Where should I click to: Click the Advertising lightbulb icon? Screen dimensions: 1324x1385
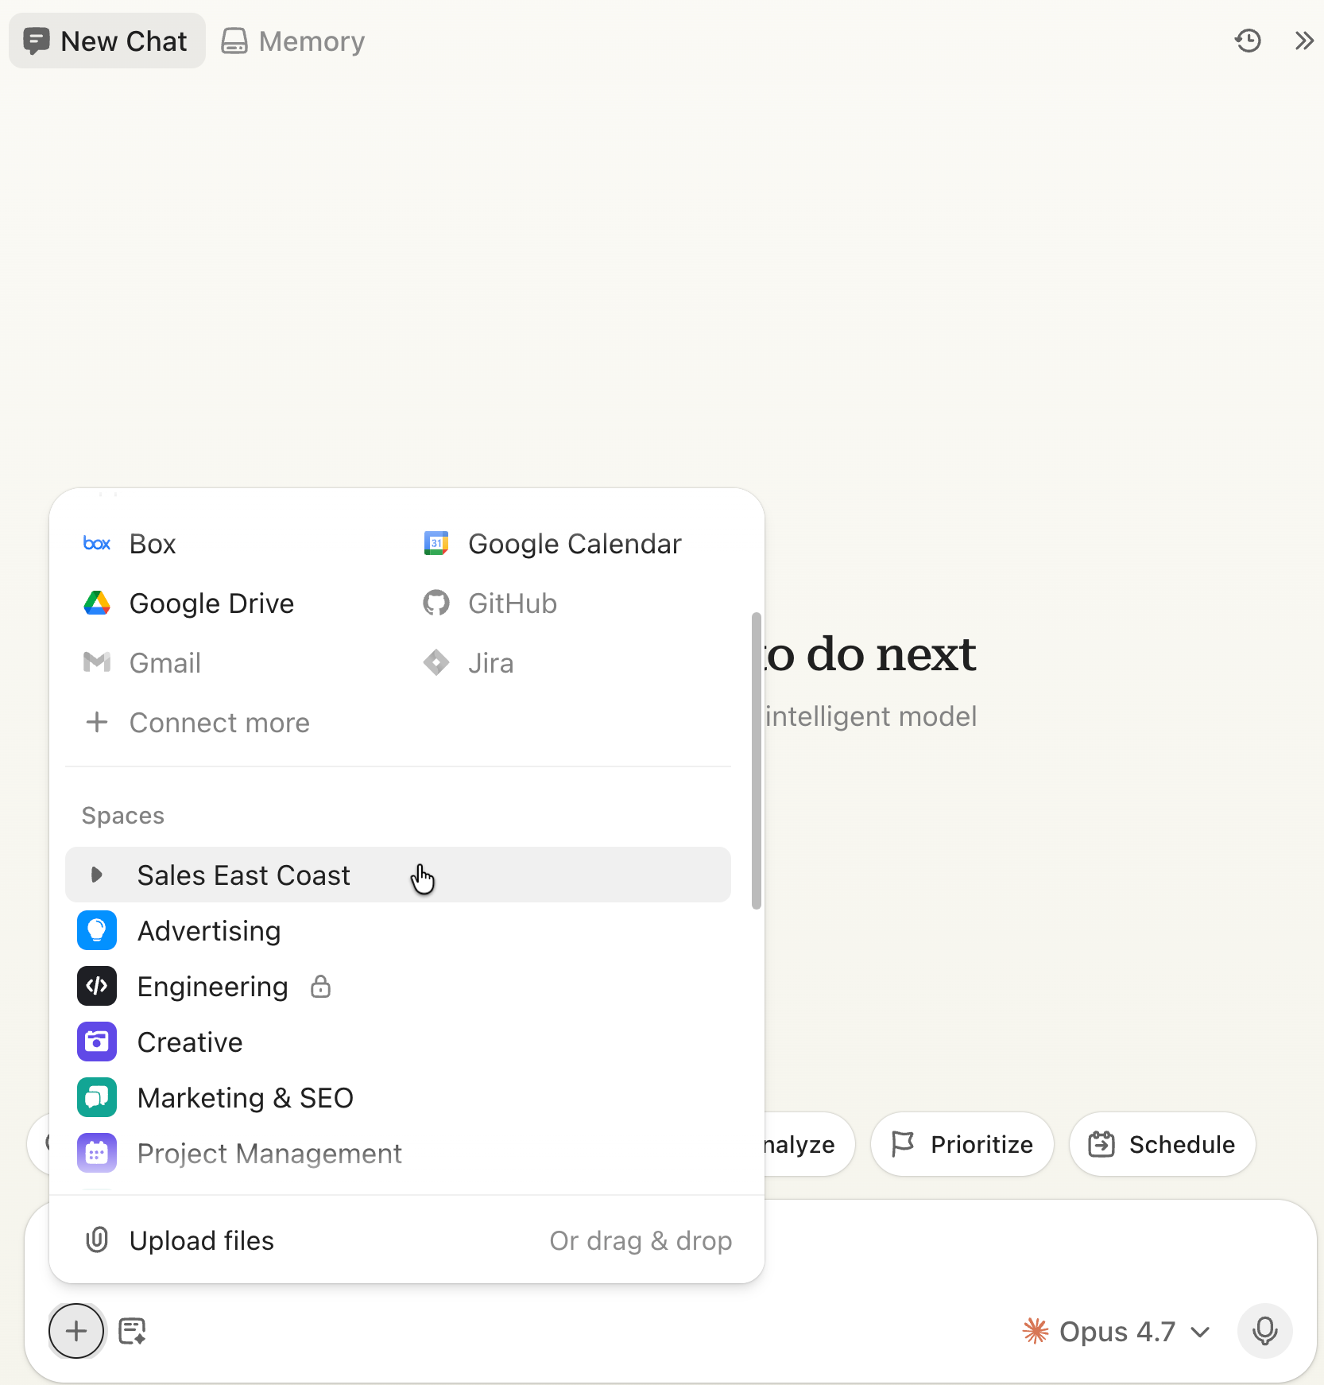pos(97,930)
